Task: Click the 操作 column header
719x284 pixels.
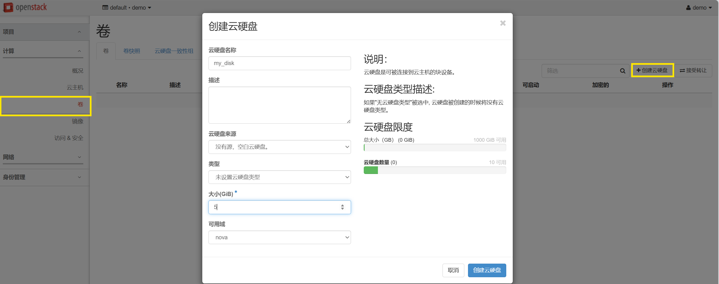Action: pos(668,85)
